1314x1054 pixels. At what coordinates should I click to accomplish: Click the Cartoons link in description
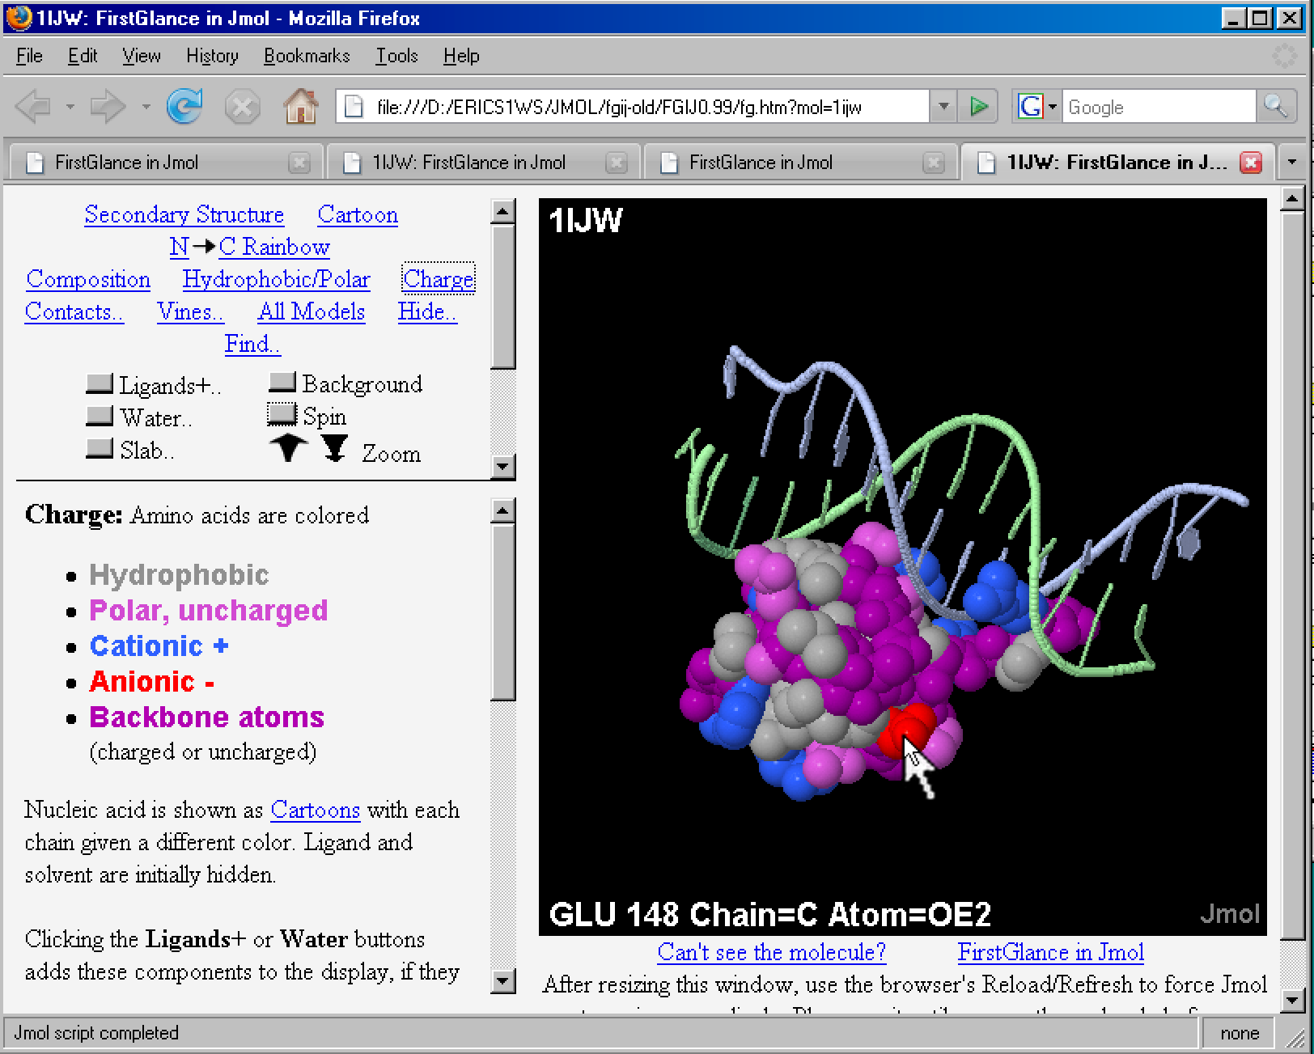pyautogui.click(x=316, y=810)
